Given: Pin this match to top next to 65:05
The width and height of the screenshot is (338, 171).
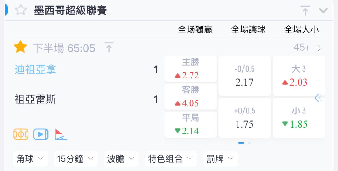Looking at the screenshot, I should pos(109,47).
